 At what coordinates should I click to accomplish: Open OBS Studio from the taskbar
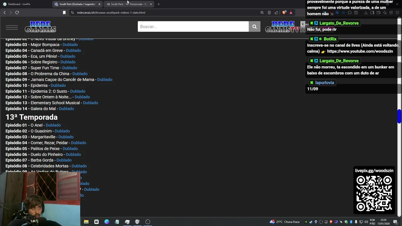click(148, 222)
